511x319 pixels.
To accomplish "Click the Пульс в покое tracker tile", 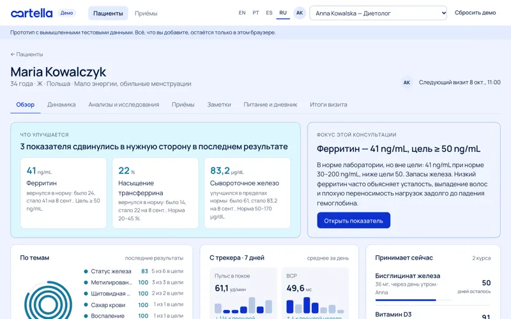I will [x=243, y=293].
